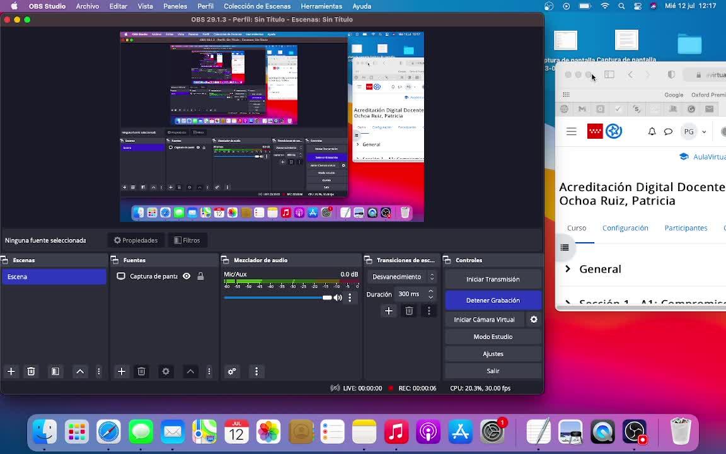This screenshot has width=726, height=454.
Task: Expand the General course section
Action: pyautogui.click(x=568, y=269)
